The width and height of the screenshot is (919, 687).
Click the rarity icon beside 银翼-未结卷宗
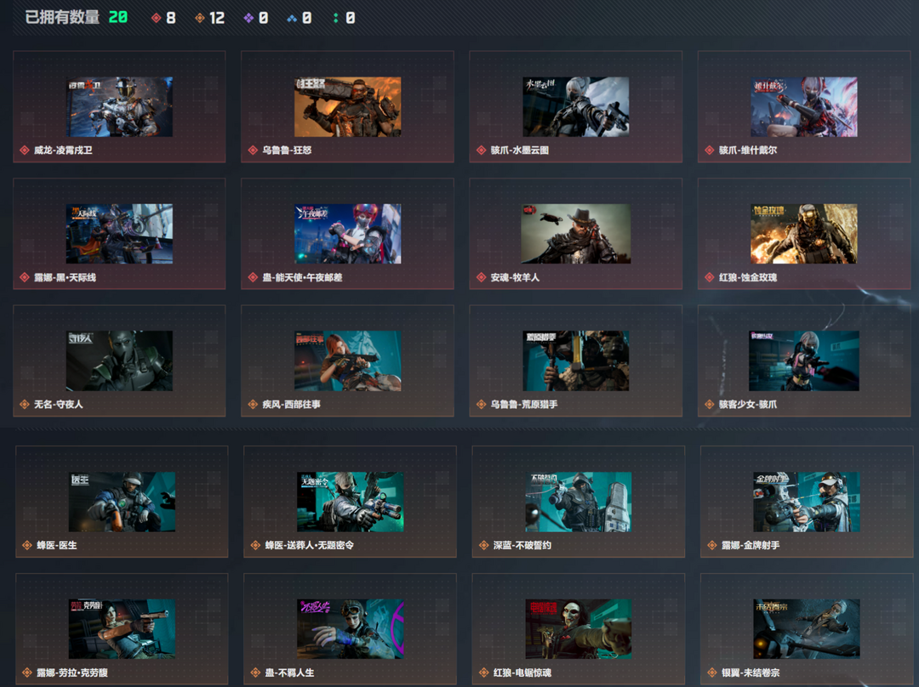[x=712, y=673]
